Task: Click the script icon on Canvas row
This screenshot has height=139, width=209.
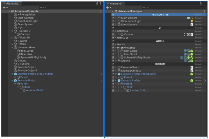Action: (x=192, y=35)
